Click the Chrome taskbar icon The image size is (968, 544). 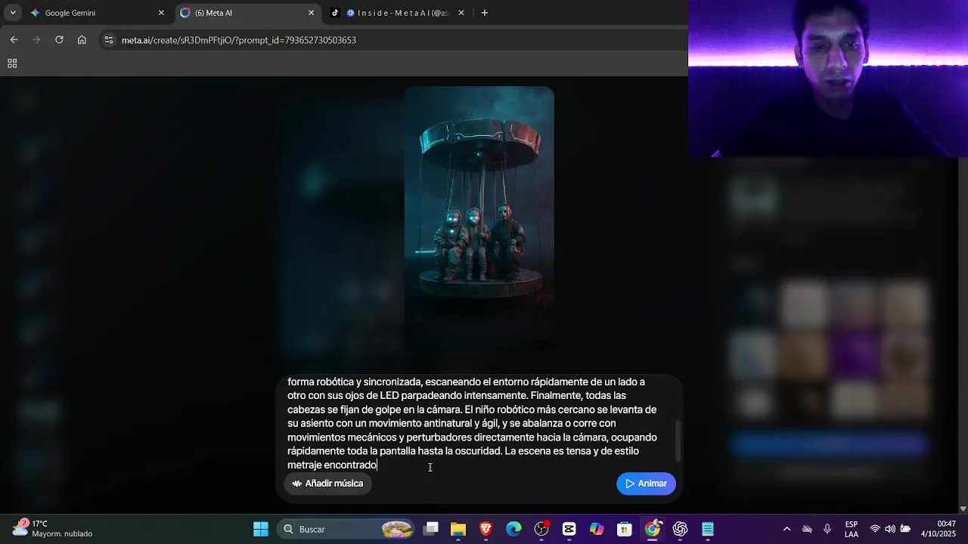pyautogui.click(x=653, y=529)
